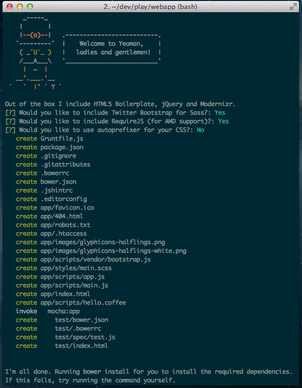
Task: Click the Yeoman ASCII mascot hat
Action: pyautogui.click(x=36, y=31)
